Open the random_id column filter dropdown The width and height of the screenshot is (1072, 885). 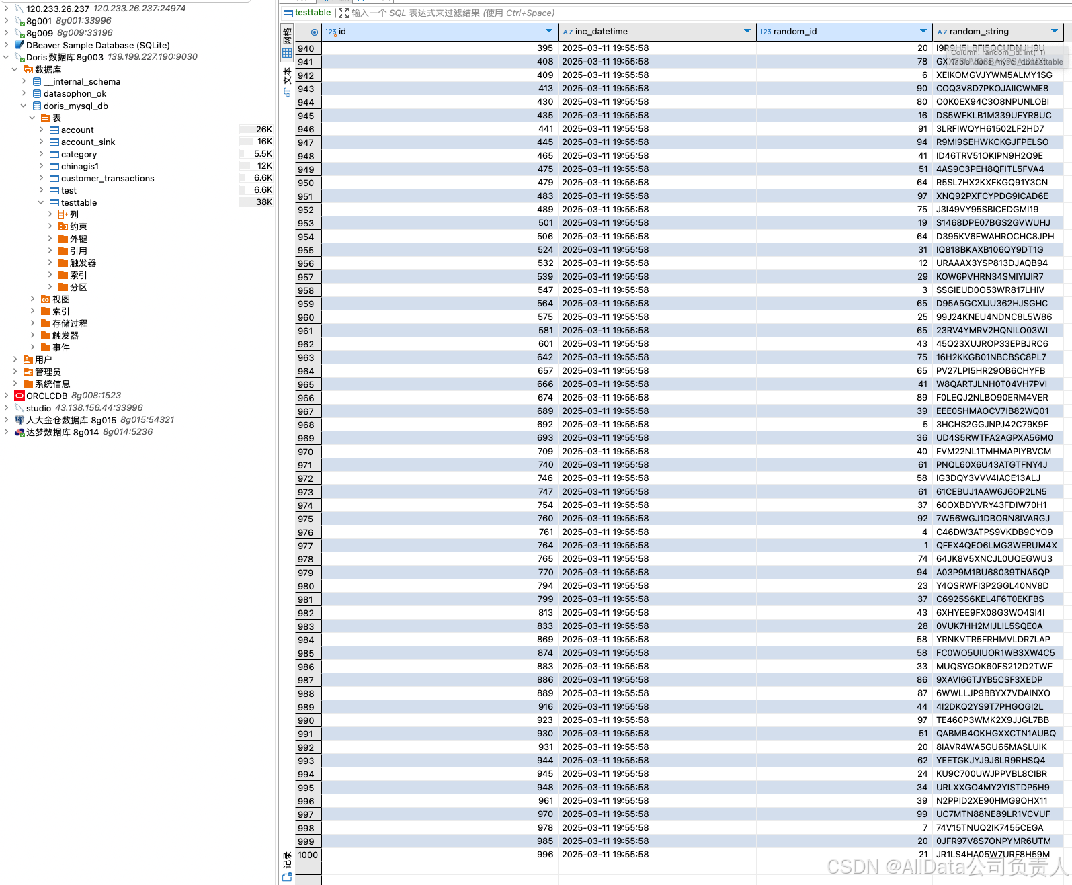click(923, 31)
